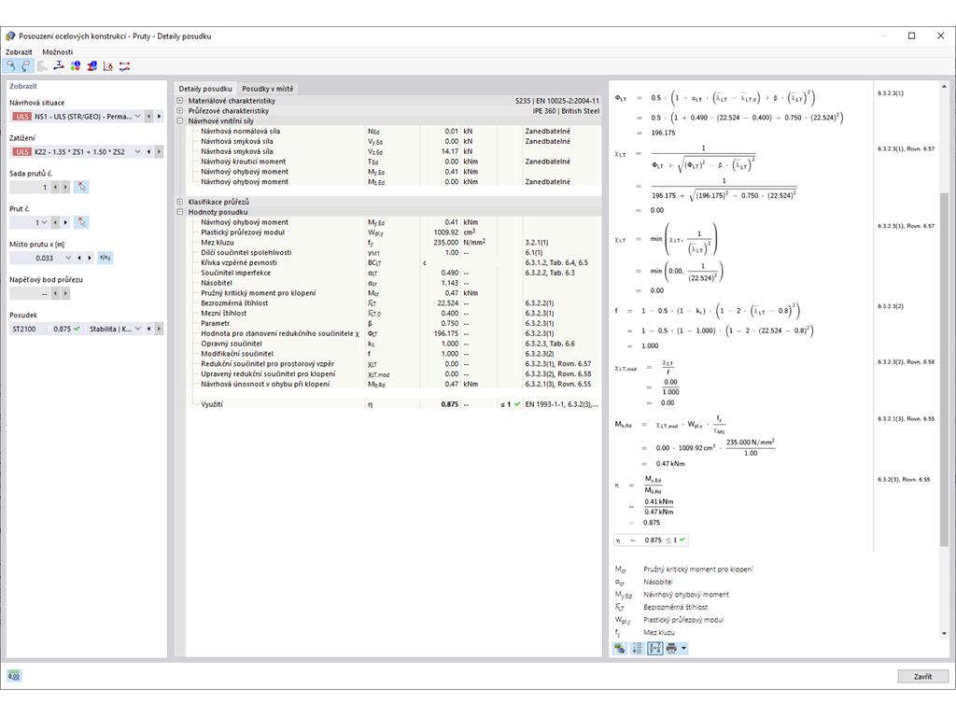This screenshot has height=717, width=956.
Task: Go to next design check
Action: coord(159,329)
